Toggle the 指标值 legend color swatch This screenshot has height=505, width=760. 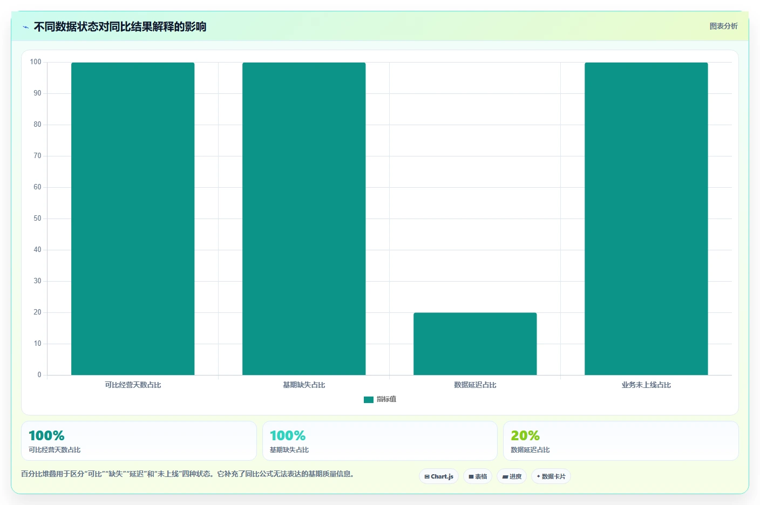(x=369, y=400)
